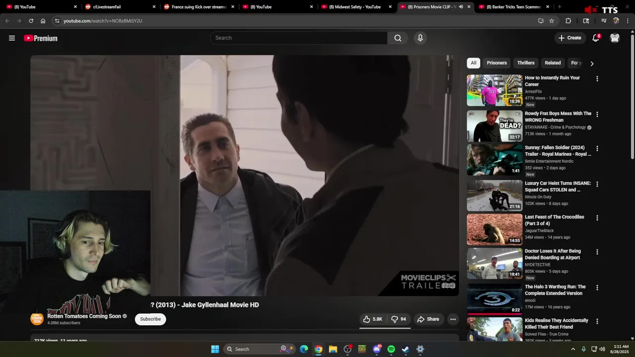Show hidden system tray icons
This screenshot has width=635, height=357.
tap(573, 349)
